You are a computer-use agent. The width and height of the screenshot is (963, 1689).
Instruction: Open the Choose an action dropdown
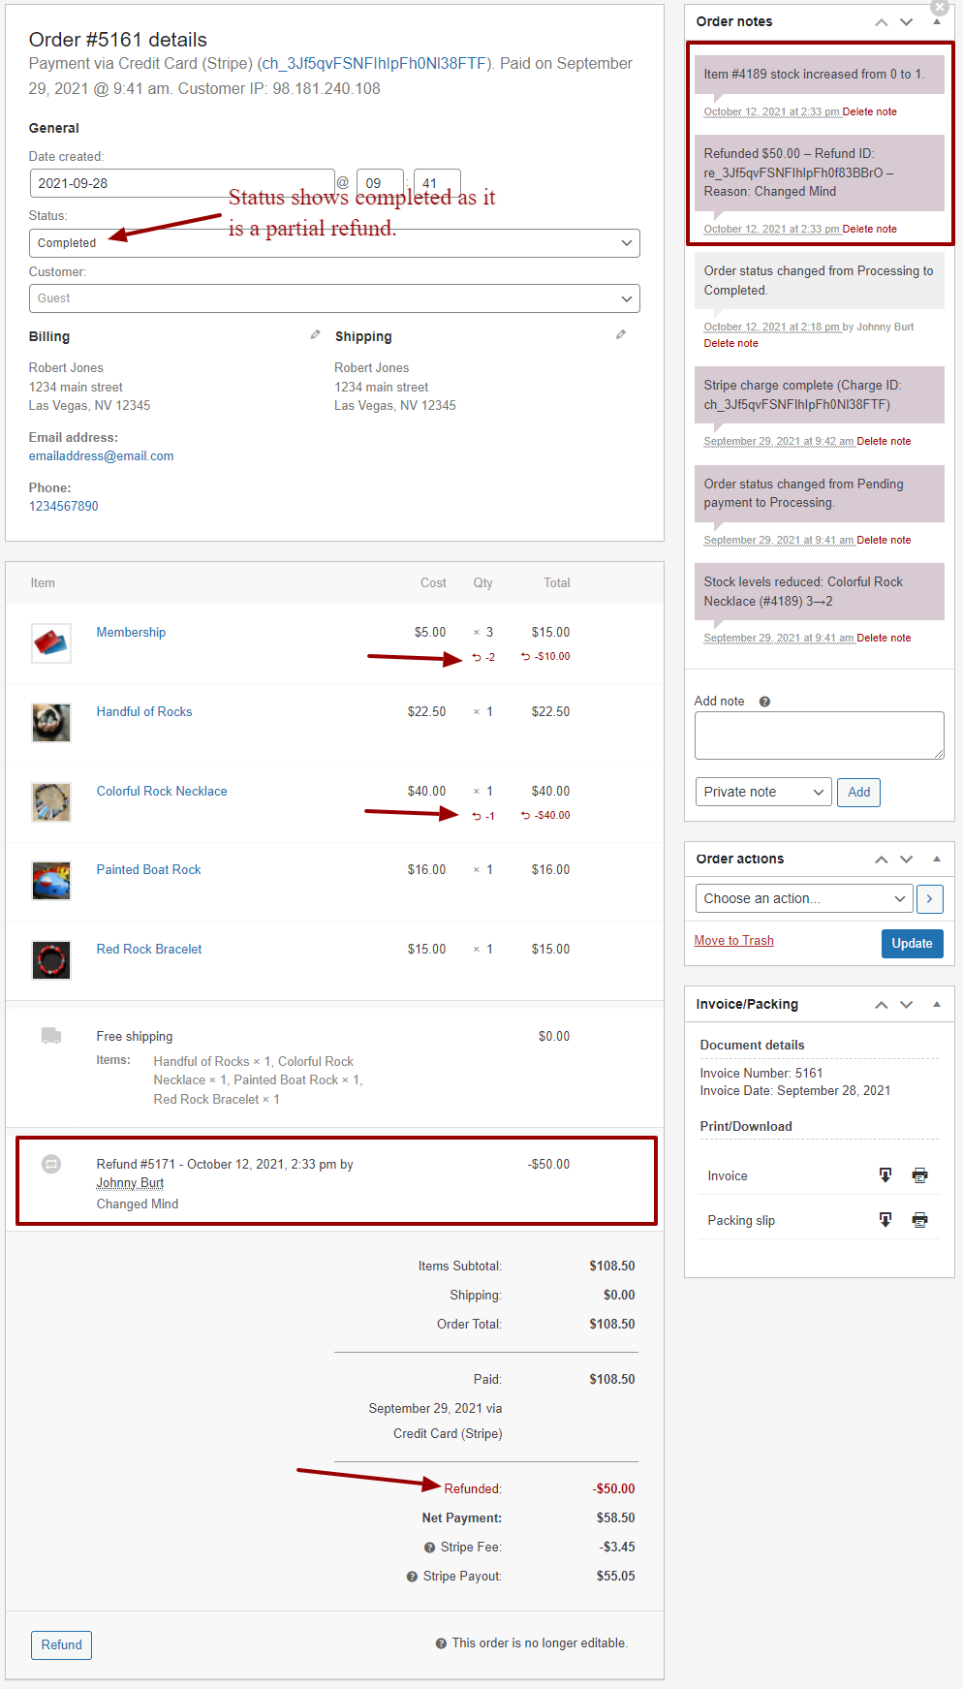[x=804, y=899]
